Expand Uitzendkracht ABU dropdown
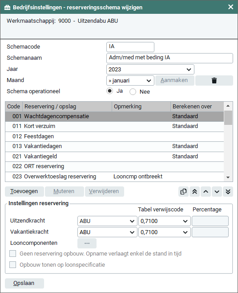 click(x=107, y=221)
